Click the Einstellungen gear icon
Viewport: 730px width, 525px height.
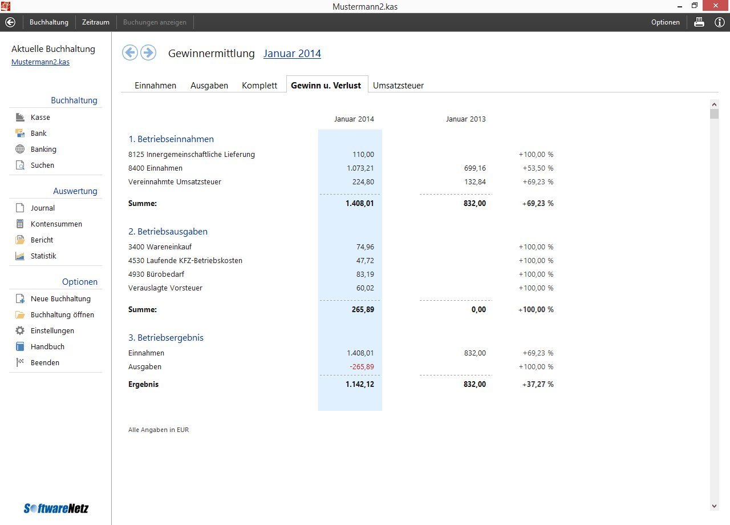coord(20,330)
